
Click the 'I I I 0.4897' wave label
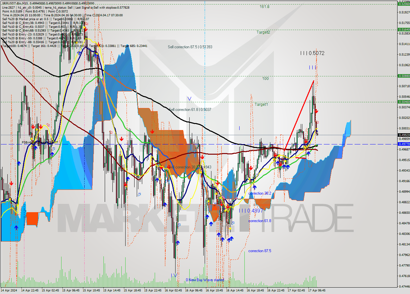point(251,211)
